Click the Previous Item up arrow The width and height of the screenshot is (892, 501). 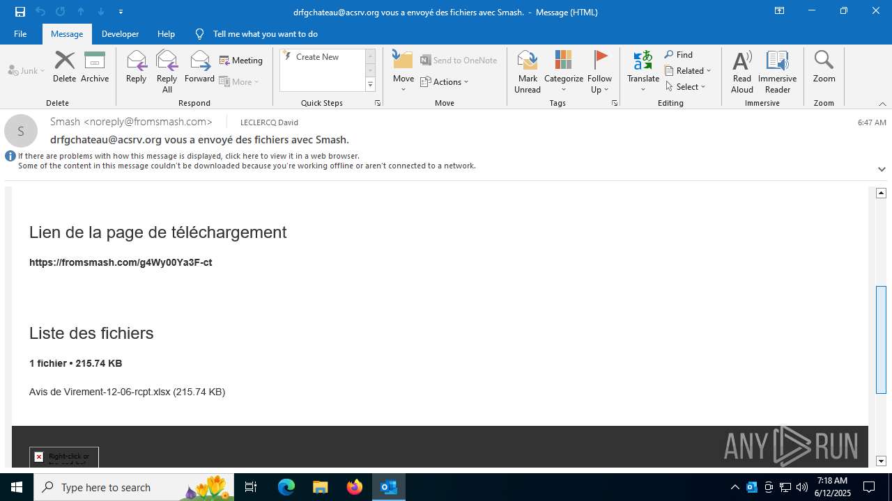point(81,12)
